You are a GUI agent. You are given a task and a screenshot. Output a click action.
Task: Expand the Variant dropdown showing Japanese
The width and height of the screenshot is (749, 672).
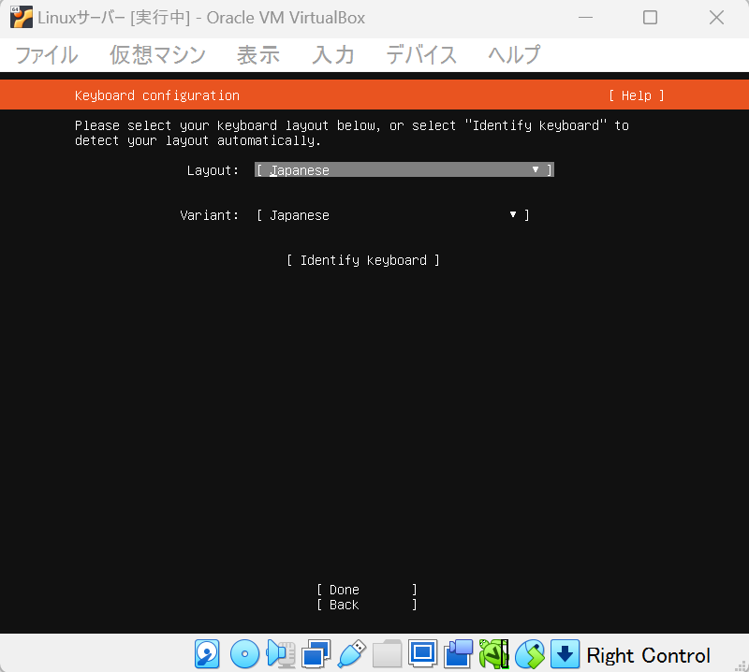coord(392,215)
